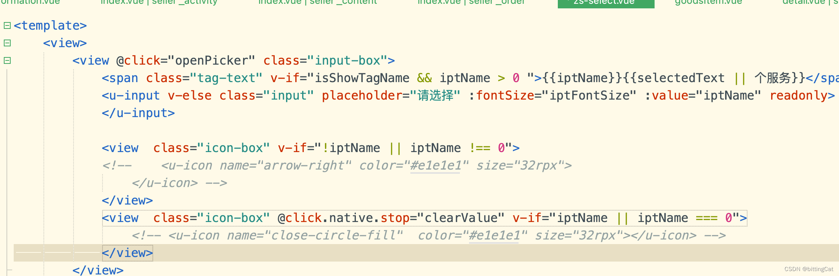Image resolution: width=839 pixels, height=276 pixels.
Task: Click the iptFontSize binding value
Action: tap(589, 95)
